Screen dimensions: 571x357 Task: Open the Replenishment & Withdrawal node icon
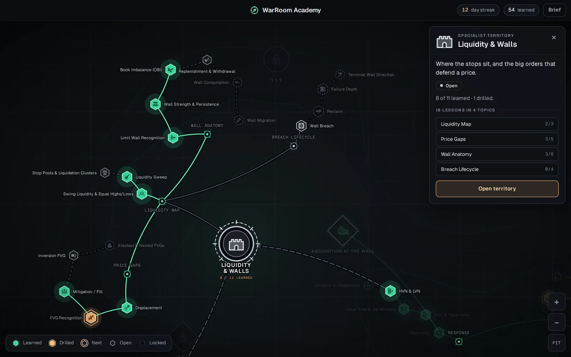pos(207,60)
